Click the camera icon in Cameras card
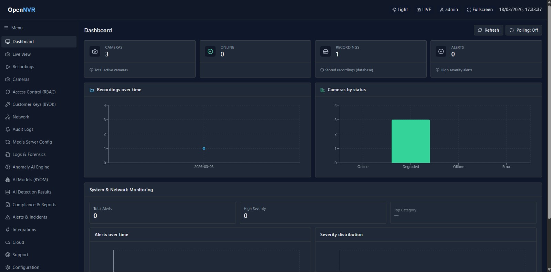This screenshot has height=272, width=551. [x=95, y=52]
